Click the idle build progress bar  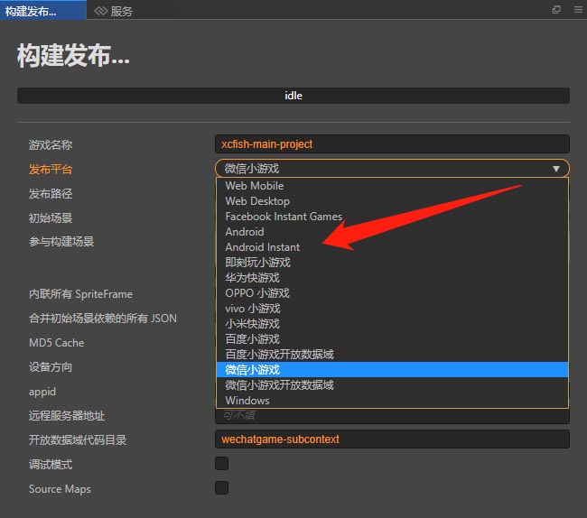point(293,96)
